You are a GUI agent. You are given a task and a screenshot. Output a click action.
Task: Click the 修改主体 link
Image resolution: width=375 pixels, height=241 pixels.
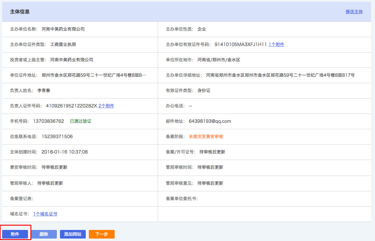point(354,12)
